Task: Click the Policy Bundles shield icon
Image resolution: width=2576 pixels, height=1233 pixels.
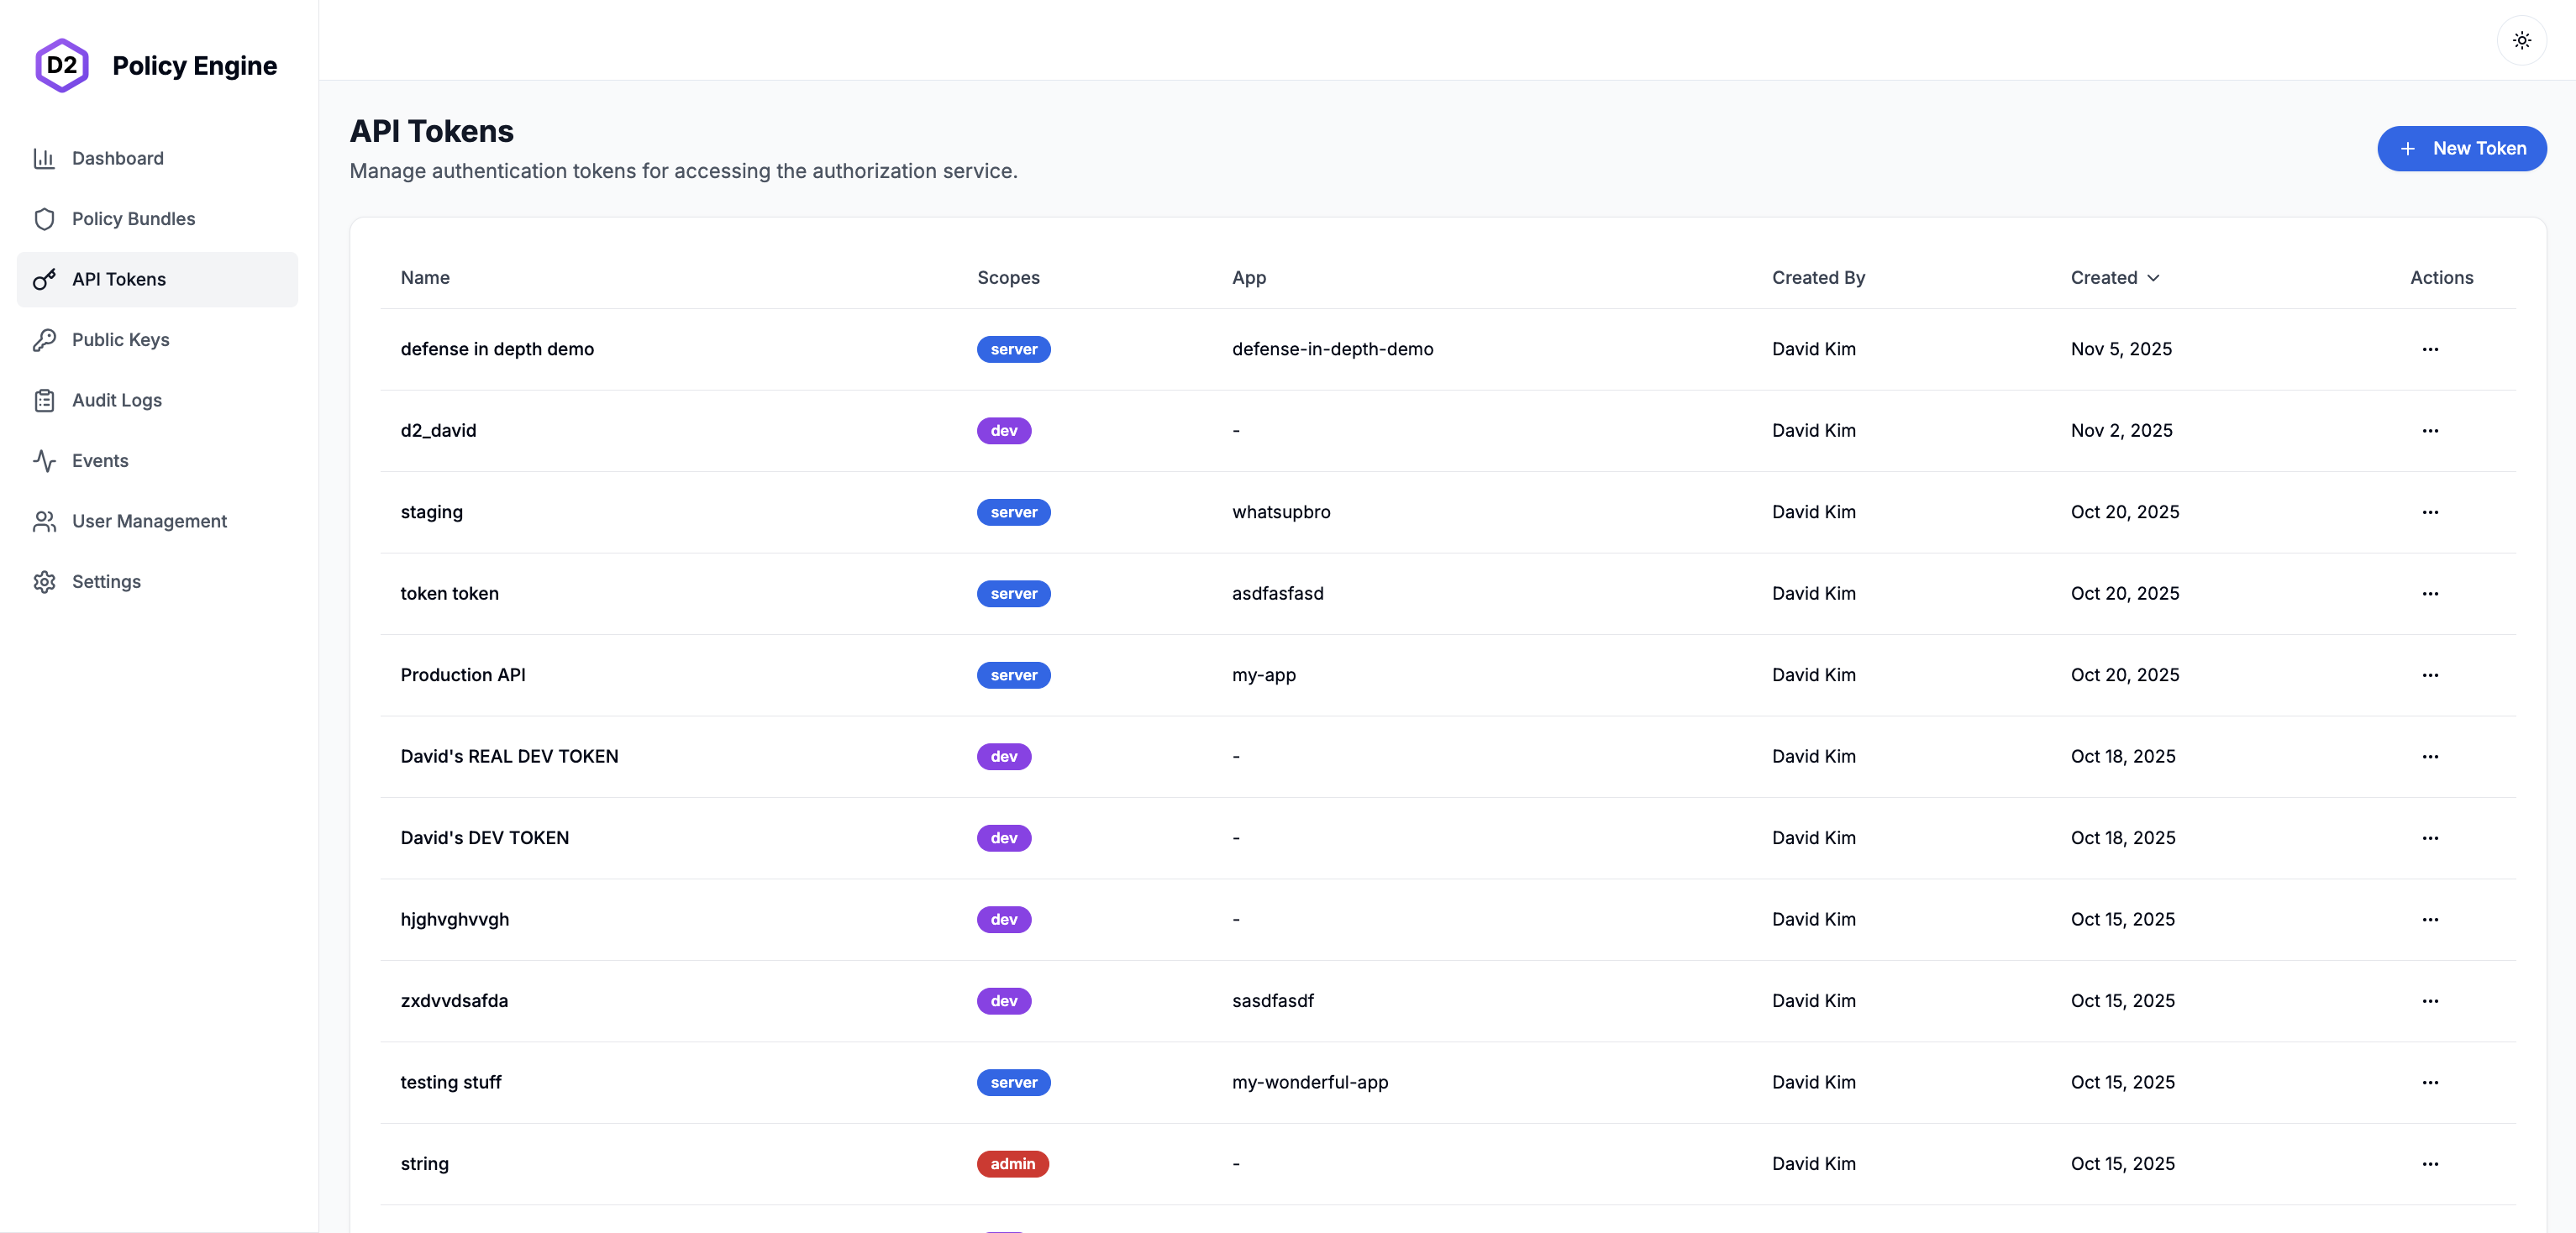Action: (x=45, y=218)
